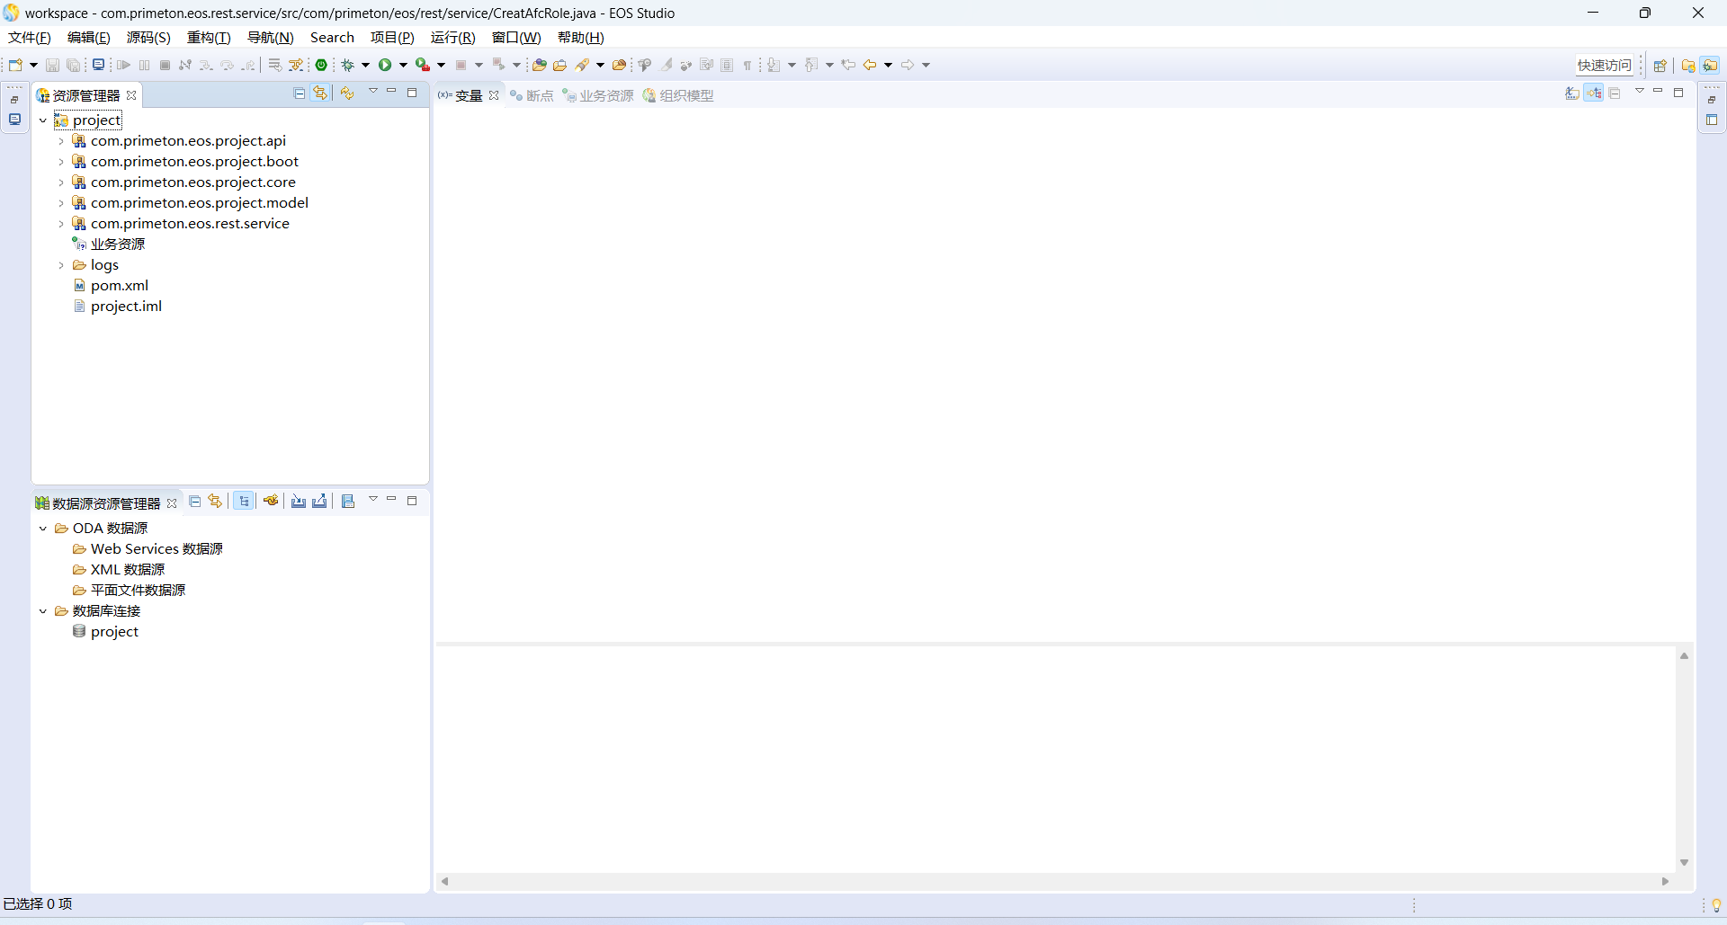Open the Debug perspective icon
Viewport: 1727px width, 925px height.
point(1710,65)
